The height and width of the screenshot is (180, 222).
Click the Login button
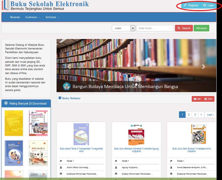pyautogui.click(x=208, y=5)
